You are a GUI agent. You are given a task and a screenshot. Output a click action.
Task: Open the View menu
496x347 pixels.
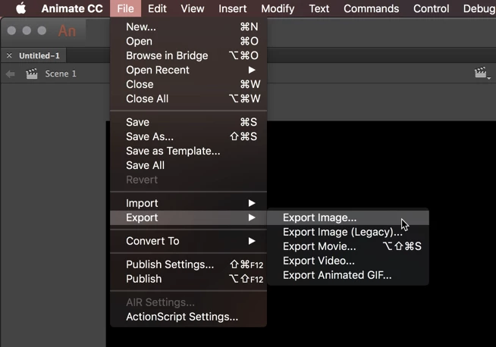coord(193,8)
